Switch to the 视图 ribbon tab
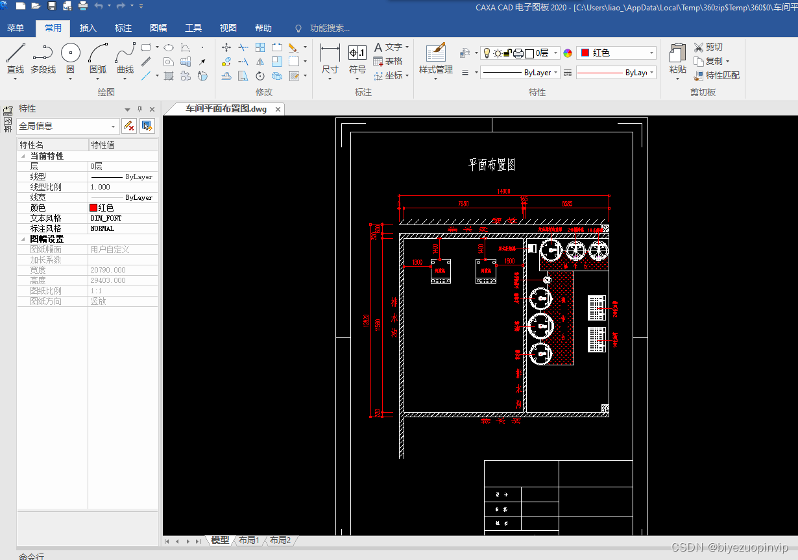Viewport: 798px width, 560px height. tap(228, 28)
